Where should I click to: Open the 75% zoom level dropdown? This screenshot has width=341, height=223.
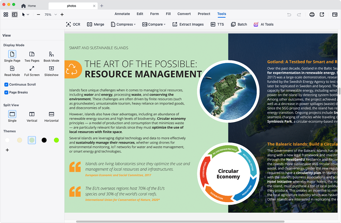(x=55, y=15)
